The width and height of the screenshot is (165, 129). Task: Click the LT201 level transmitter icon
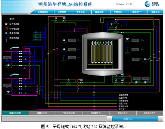[x=64, y=57]
